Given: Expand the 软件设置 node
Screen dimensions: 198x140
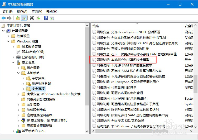Looking at the screenshot, I should (x=8, y=36).
